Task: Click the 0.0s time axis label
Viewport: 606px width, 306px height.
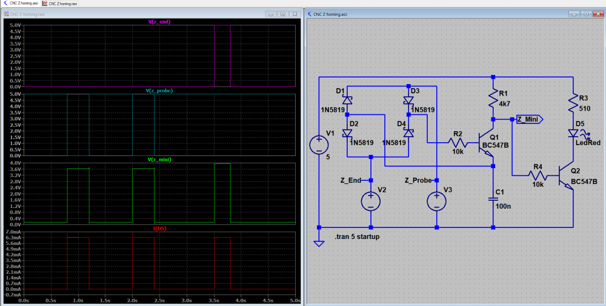Action: click(x=24, y=300)
